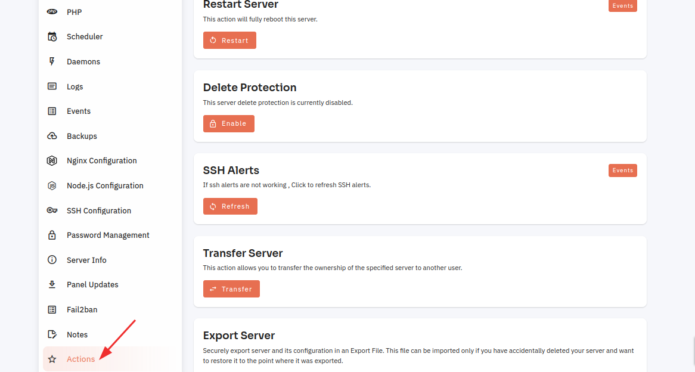The width and height of the screenshot is (695, 372).
Task: Click the Server Info circle icon
Action: coord(52,260)
